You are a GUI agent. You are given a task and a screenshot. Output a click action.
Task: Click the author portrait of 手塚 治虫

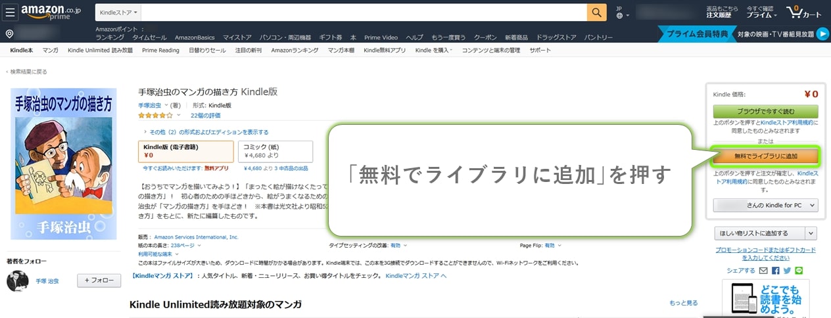click(17, 281)
